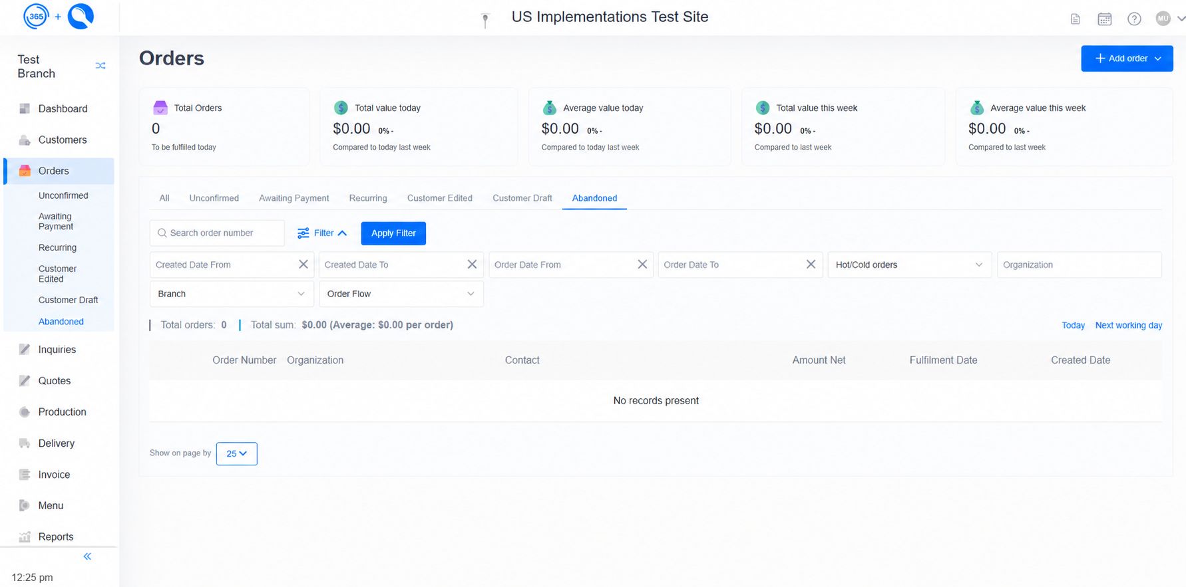
Task: Click the Contact column header
Action: click(x=522, y=360)
